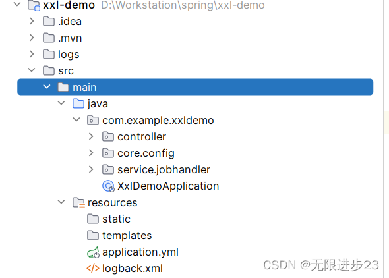Select the templates folder label

tap(127, 236)
